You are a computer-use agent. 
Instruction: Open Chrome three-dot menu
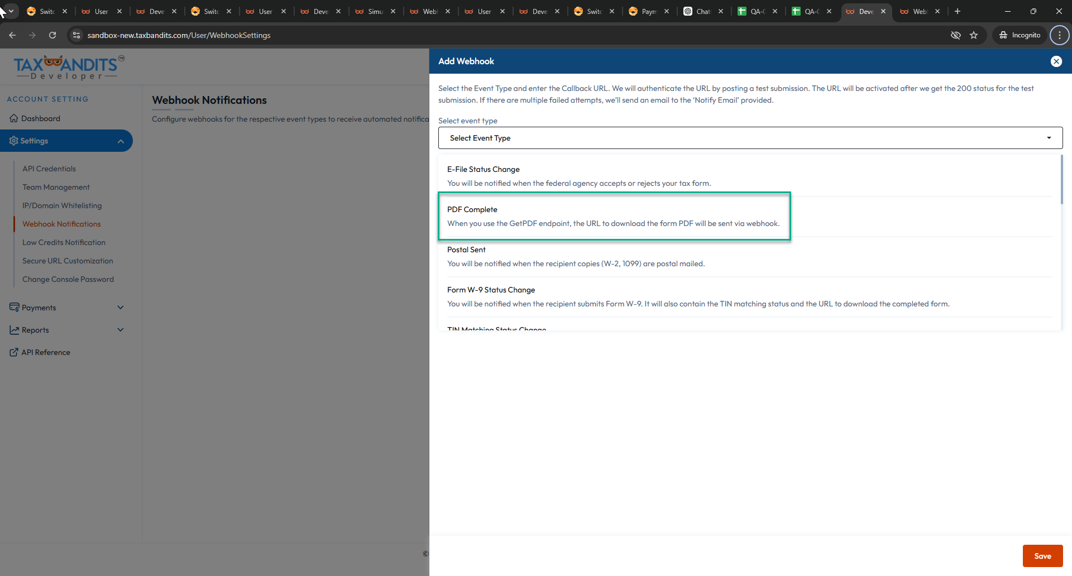(x=1059, y=35)
